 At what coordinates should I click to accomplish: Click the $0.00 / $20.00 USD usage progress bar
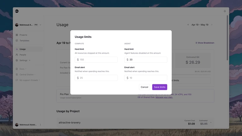pos(191,75)
